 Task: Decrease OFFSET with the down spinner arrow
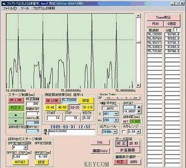tap(139, 111)
